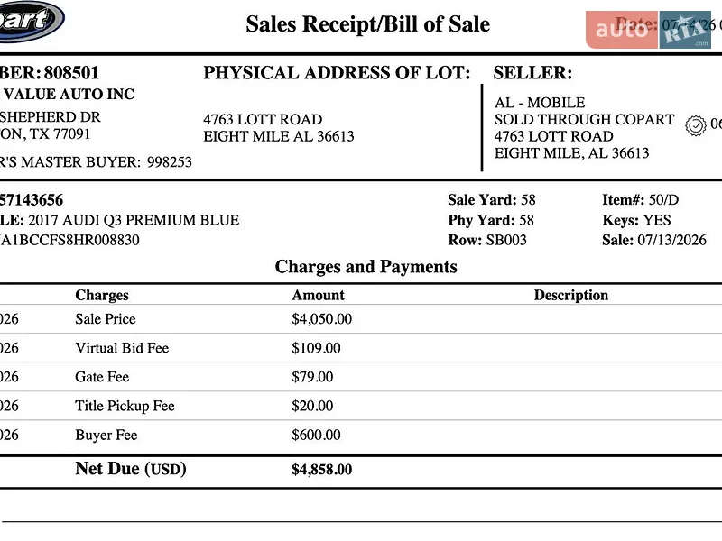722x541 pixels.
Task: Click the verified checkmark seal icon
Action: click(x=695, y=125)
